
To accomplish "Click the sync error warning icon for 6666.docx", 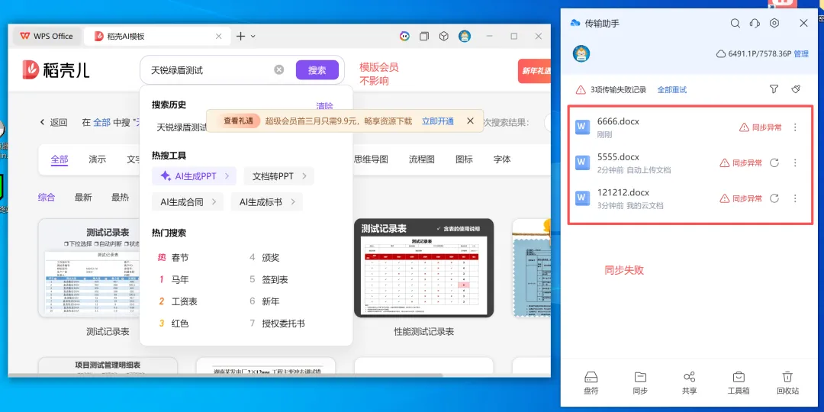I will coord(744,127).
